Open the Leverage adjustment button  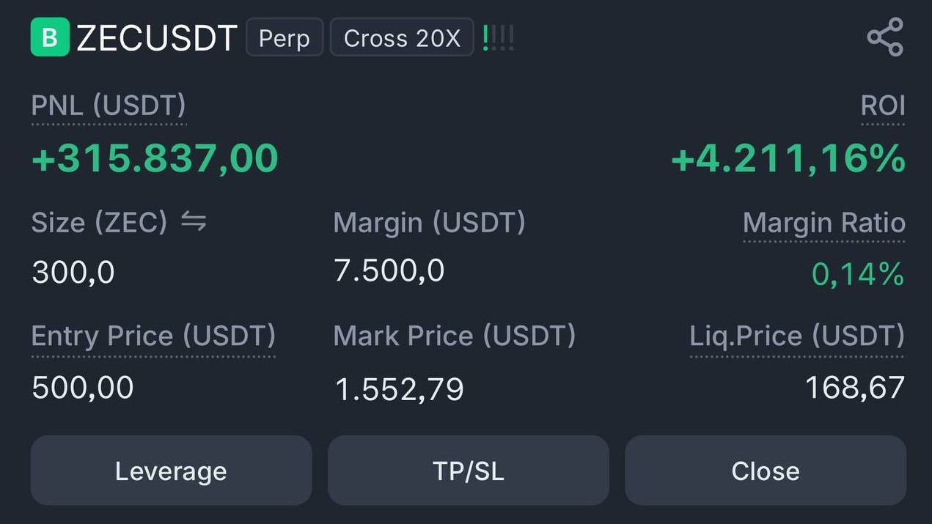point(171,471)
